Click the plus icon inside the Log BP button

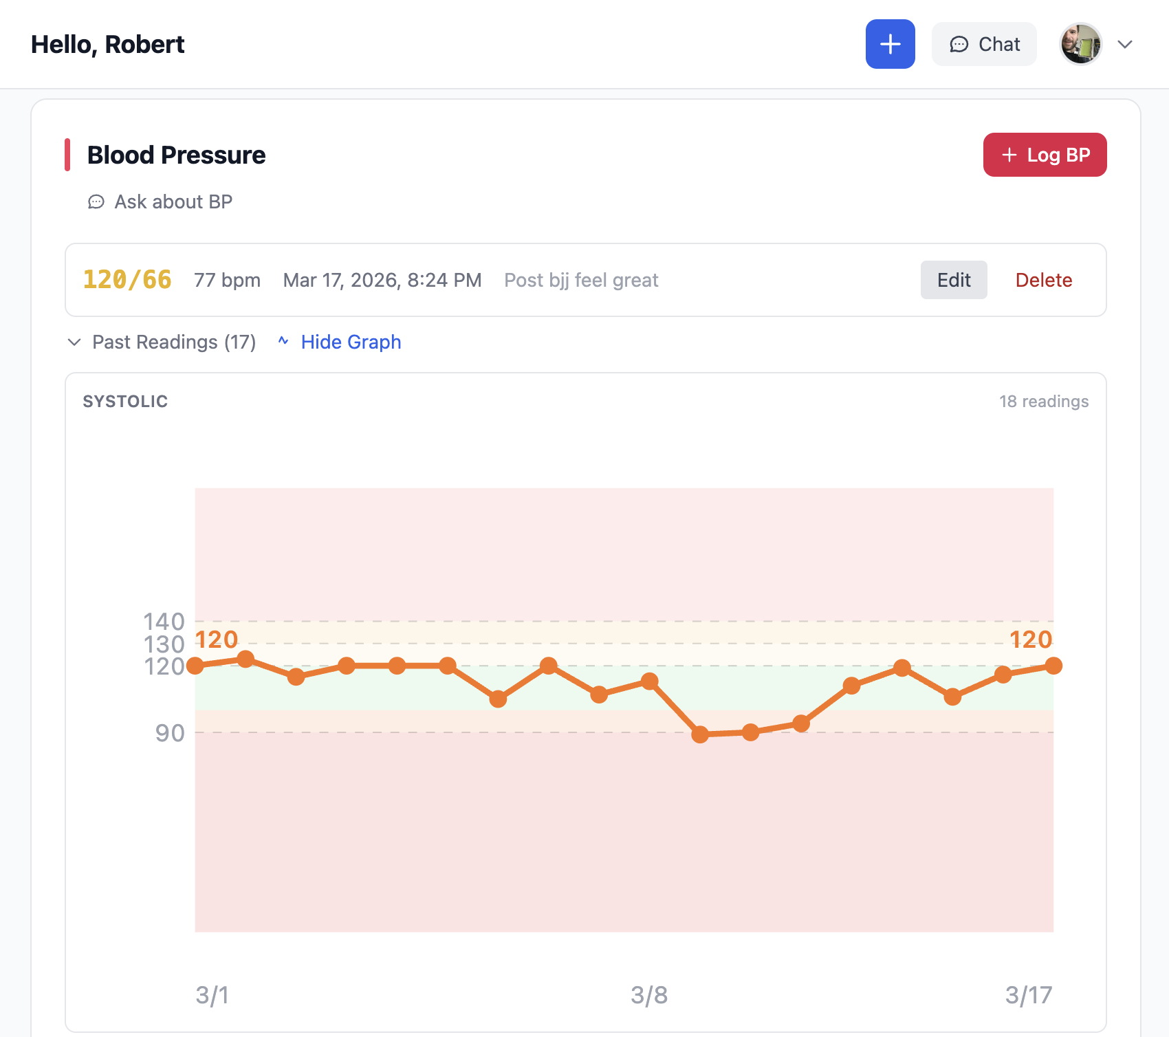pyautogui.click(x=1008, y=155)
